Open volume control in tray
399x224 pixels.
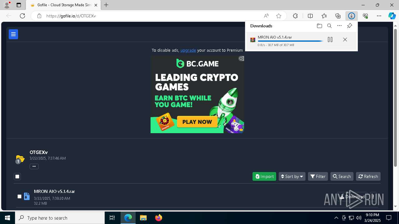[x=358, y=218]
